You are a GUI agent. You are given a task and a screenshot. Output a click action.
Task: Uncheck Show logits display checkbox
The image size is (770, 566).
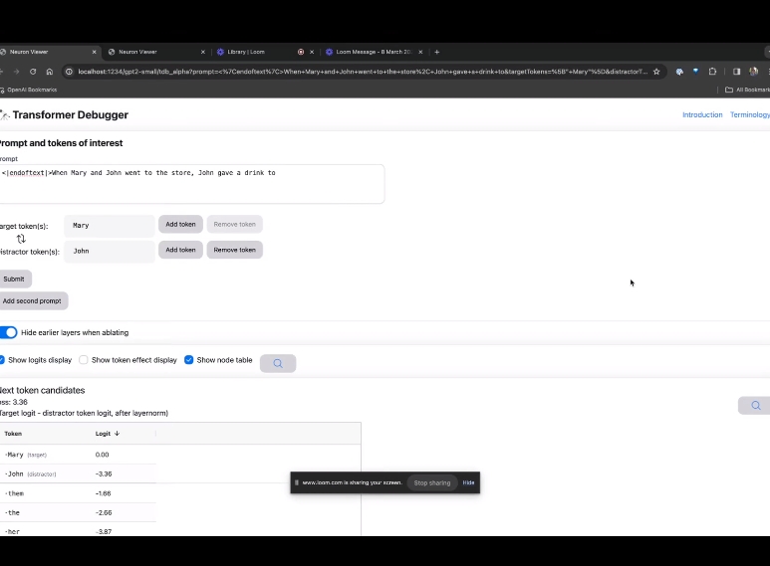2,360
